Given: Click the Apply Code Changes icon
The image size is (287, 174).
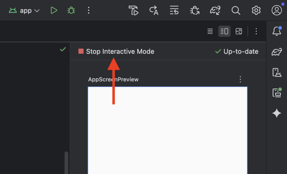Looking at the screenshot, I should [x=174, y=11].
